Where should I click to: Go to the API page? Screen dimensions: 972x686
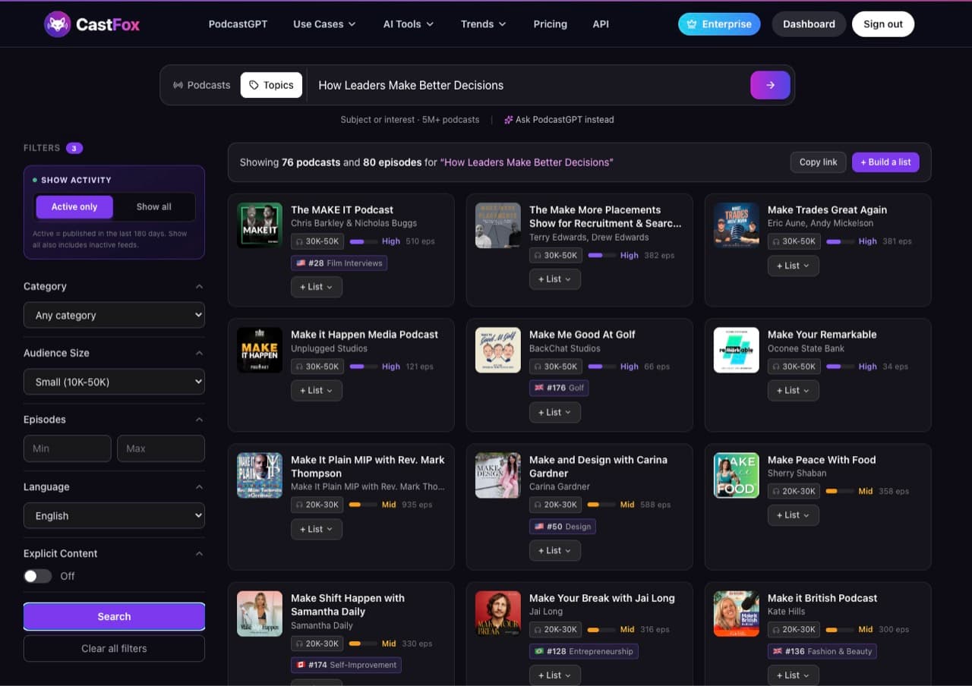point(601,24)
